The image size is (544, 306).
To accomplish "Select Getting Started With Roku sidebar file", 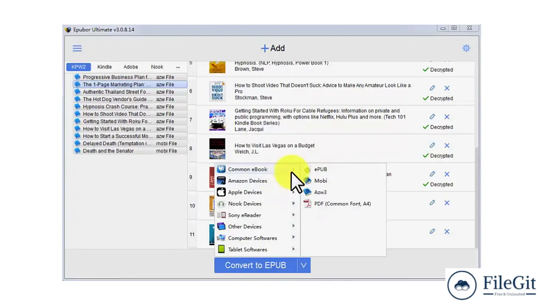I will click(130, 122).
